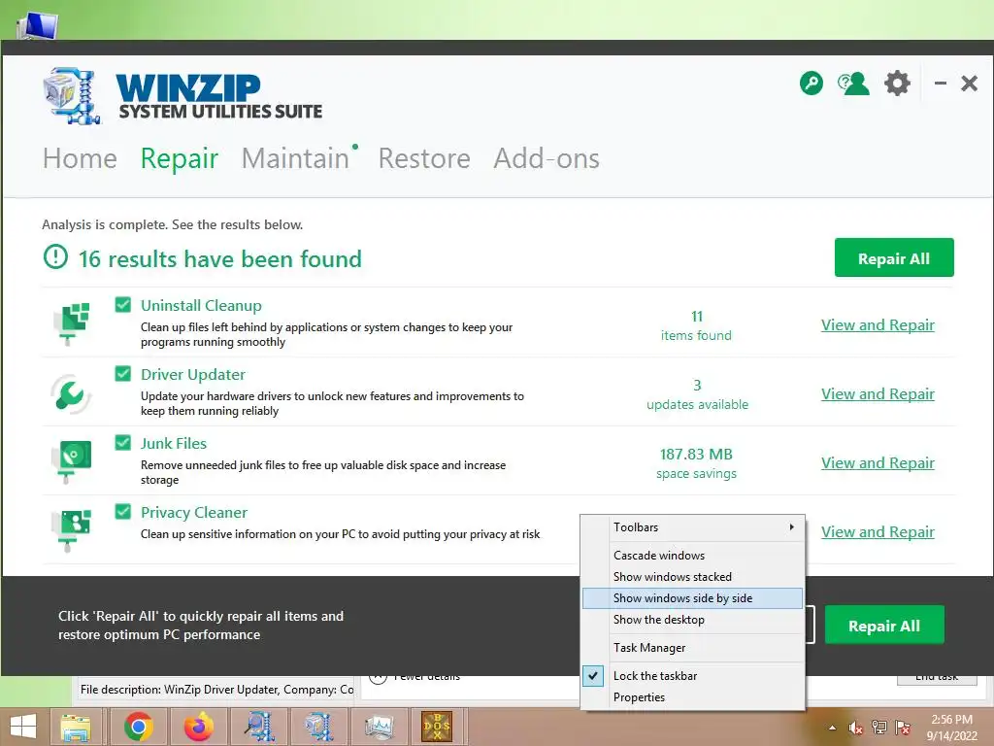Open the Add-ons tab

tap(547, 158)
